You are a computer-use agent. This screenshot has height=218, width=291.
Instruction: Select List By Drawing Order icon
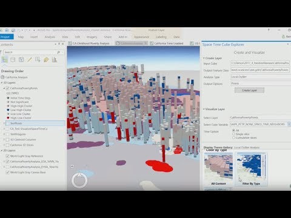point(5,60)
